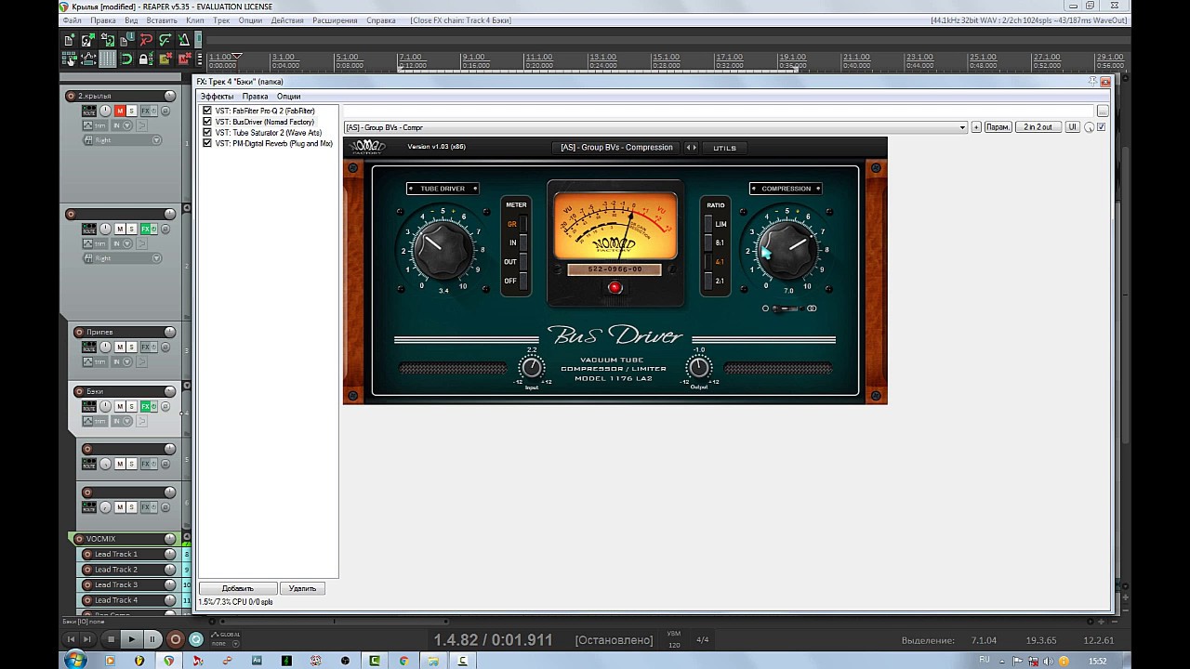Image resolution: width=1190 pixels, height=669 pixels.
Task: Select the VOCMIX folder track
Action: 123,539
